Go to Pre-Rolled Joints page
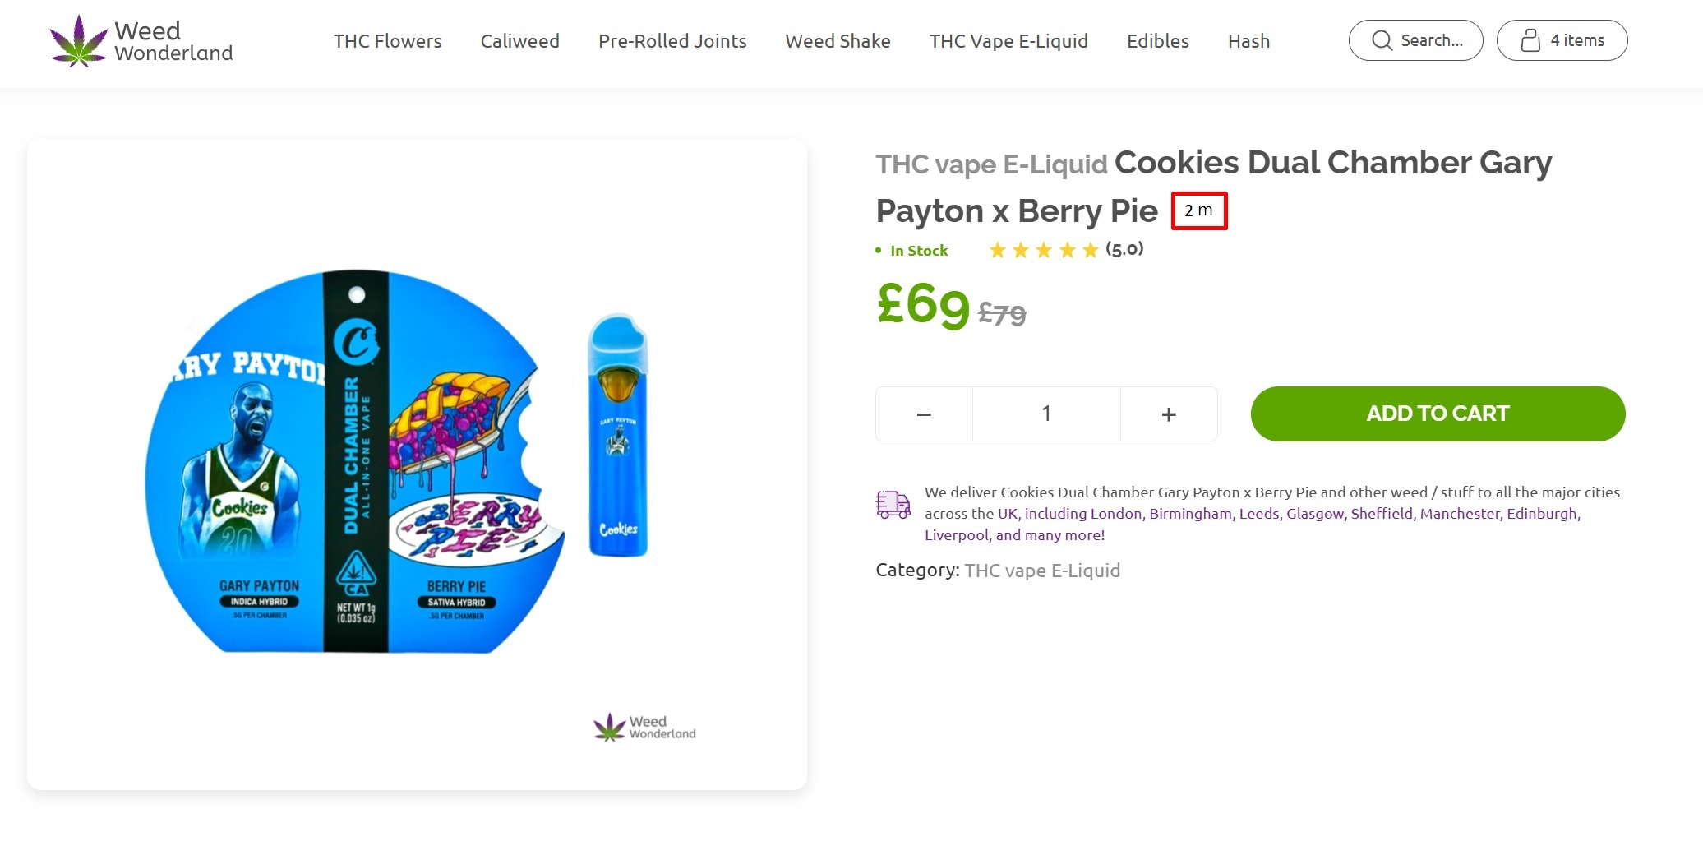 click(672, 41)
